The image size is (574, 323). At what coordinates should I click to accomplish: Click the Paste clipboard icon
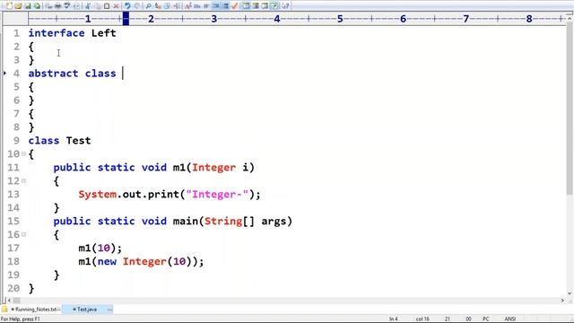(x=107, y=6)
